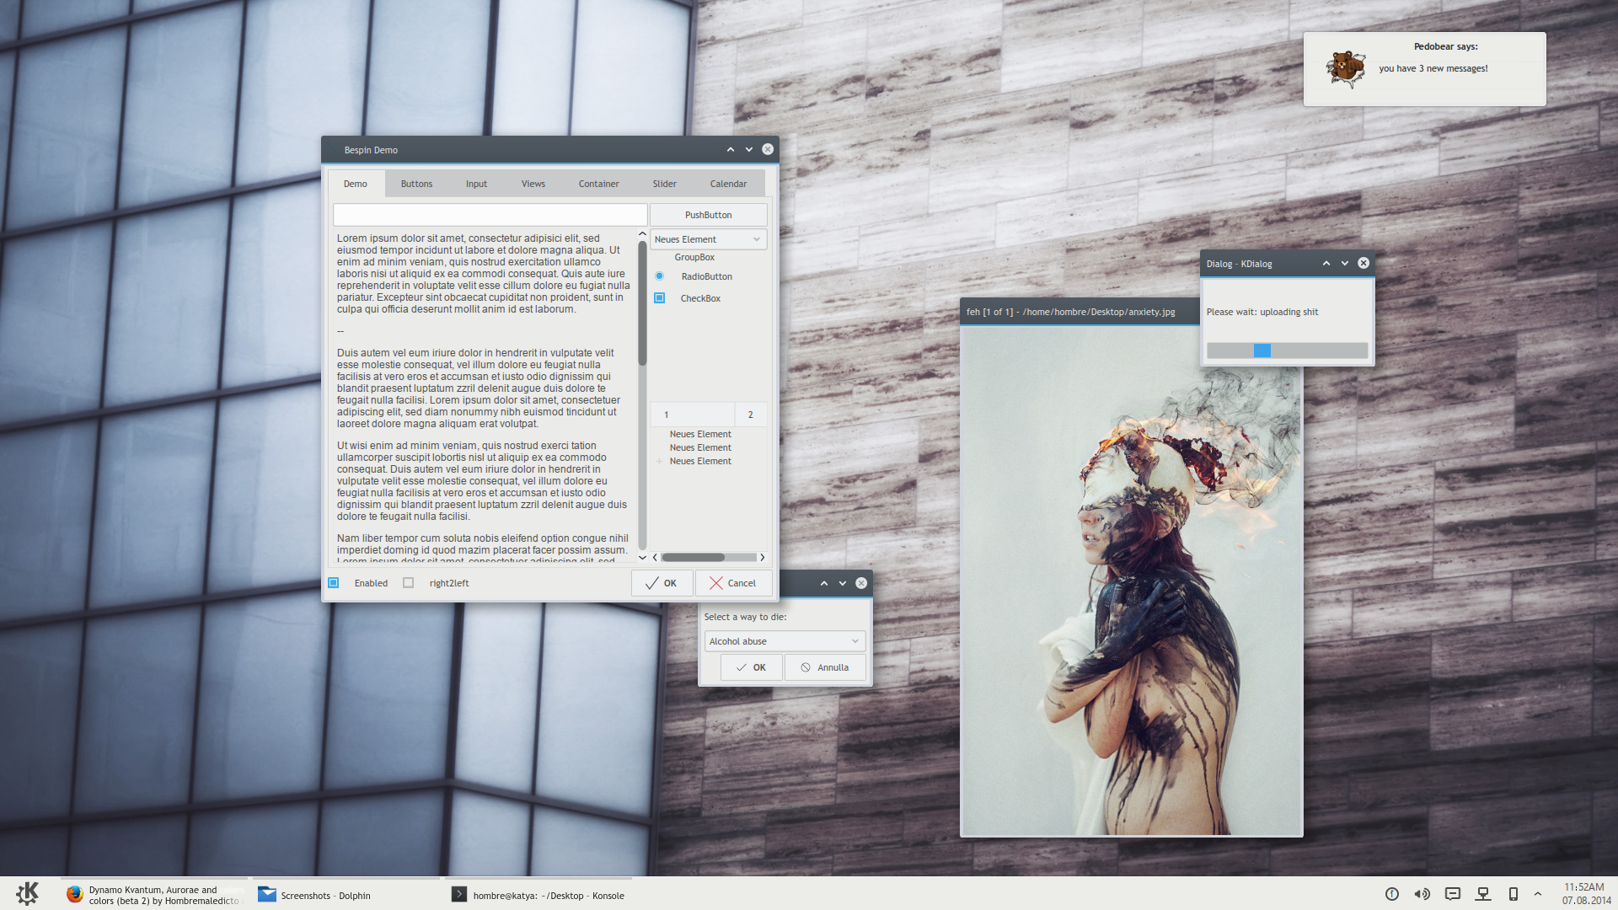The height and width of the screenshot is (910, 1618).
Task: Expand the third Neues Element tree row
Action: coord(659,461)
